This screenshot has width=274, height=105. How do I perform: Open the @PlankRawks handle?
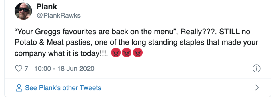click(59, 16)
